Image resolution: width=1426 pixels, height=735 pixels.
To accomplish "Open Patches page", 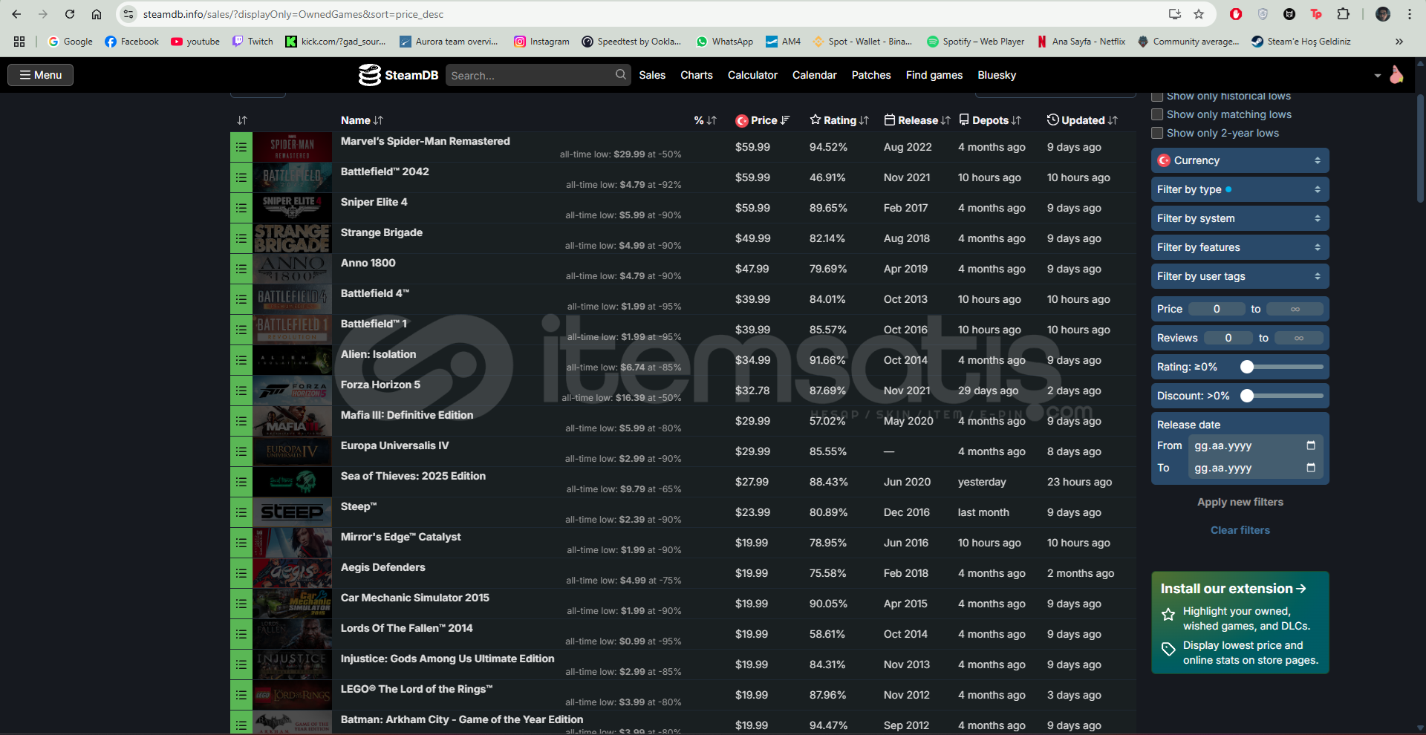I will [871, 75].
